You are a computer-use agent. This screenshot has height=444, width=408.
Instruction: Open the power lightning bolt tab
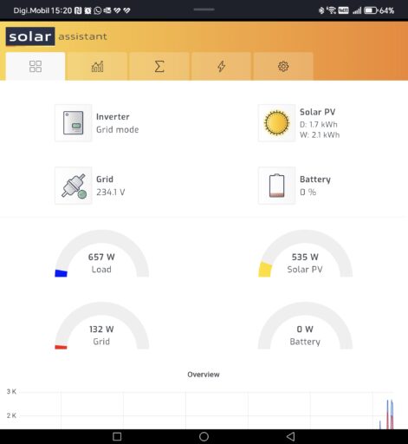pos(221,66)
